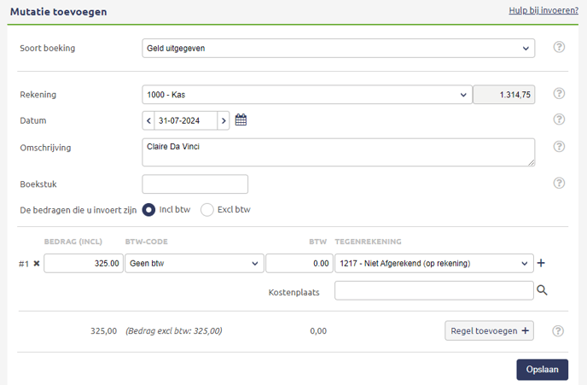
Task: Open the BTW-code dropdown showing Geen btw
Action: point(194,264)
